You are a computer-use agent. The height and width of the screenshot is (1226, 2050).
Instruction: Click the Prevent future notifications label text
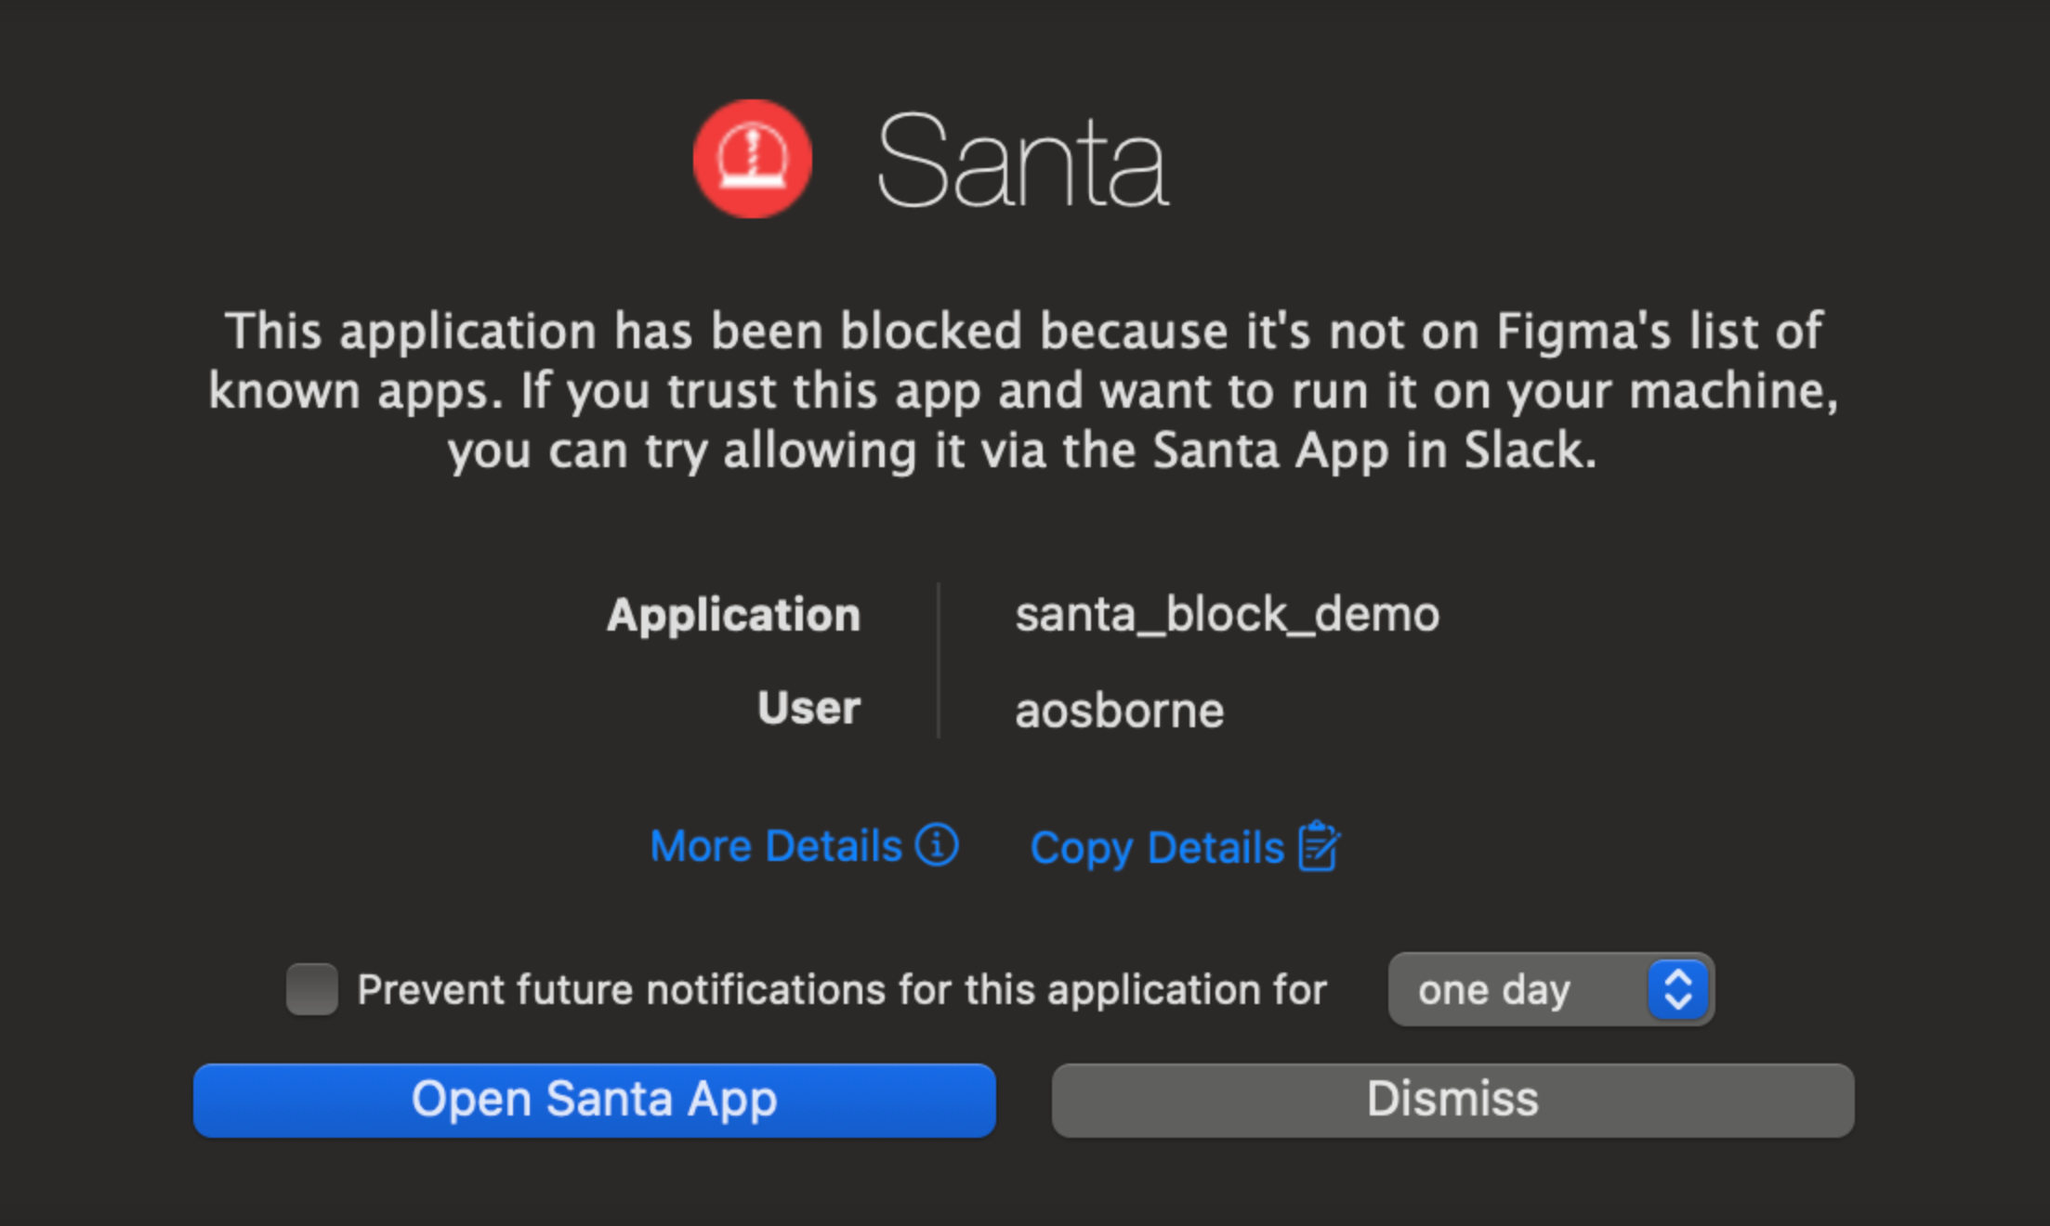(x=842, y=989)
